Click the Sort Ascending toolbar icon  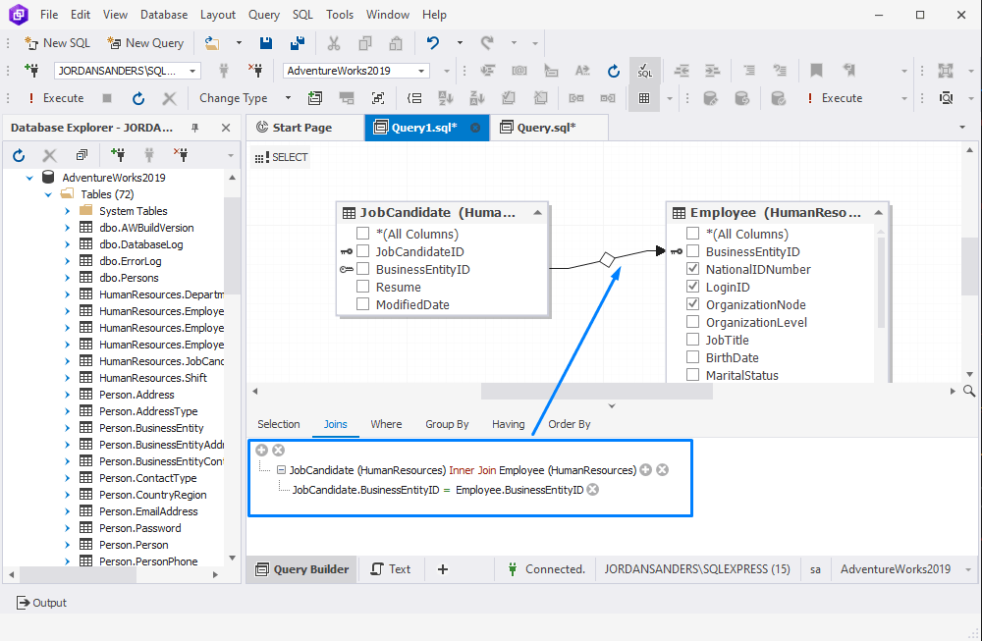pos(446,97)
